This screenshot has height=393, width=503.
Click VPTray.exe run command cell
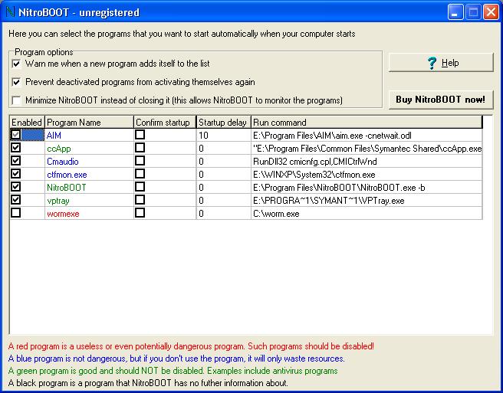[329, 201]
